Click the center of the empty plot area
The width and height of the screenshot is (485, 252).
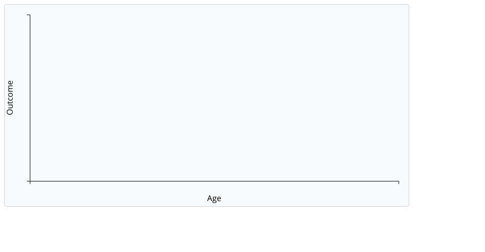point(214,98)
